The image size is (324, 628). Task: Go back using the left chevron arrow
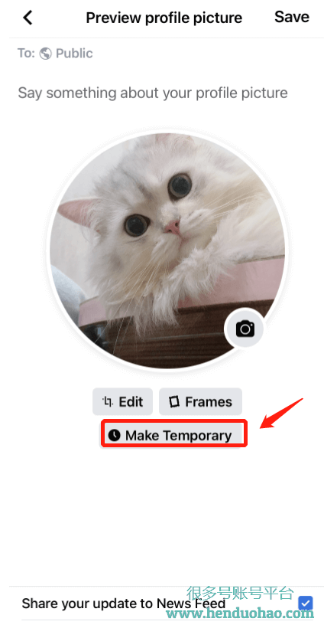[28, 18]
